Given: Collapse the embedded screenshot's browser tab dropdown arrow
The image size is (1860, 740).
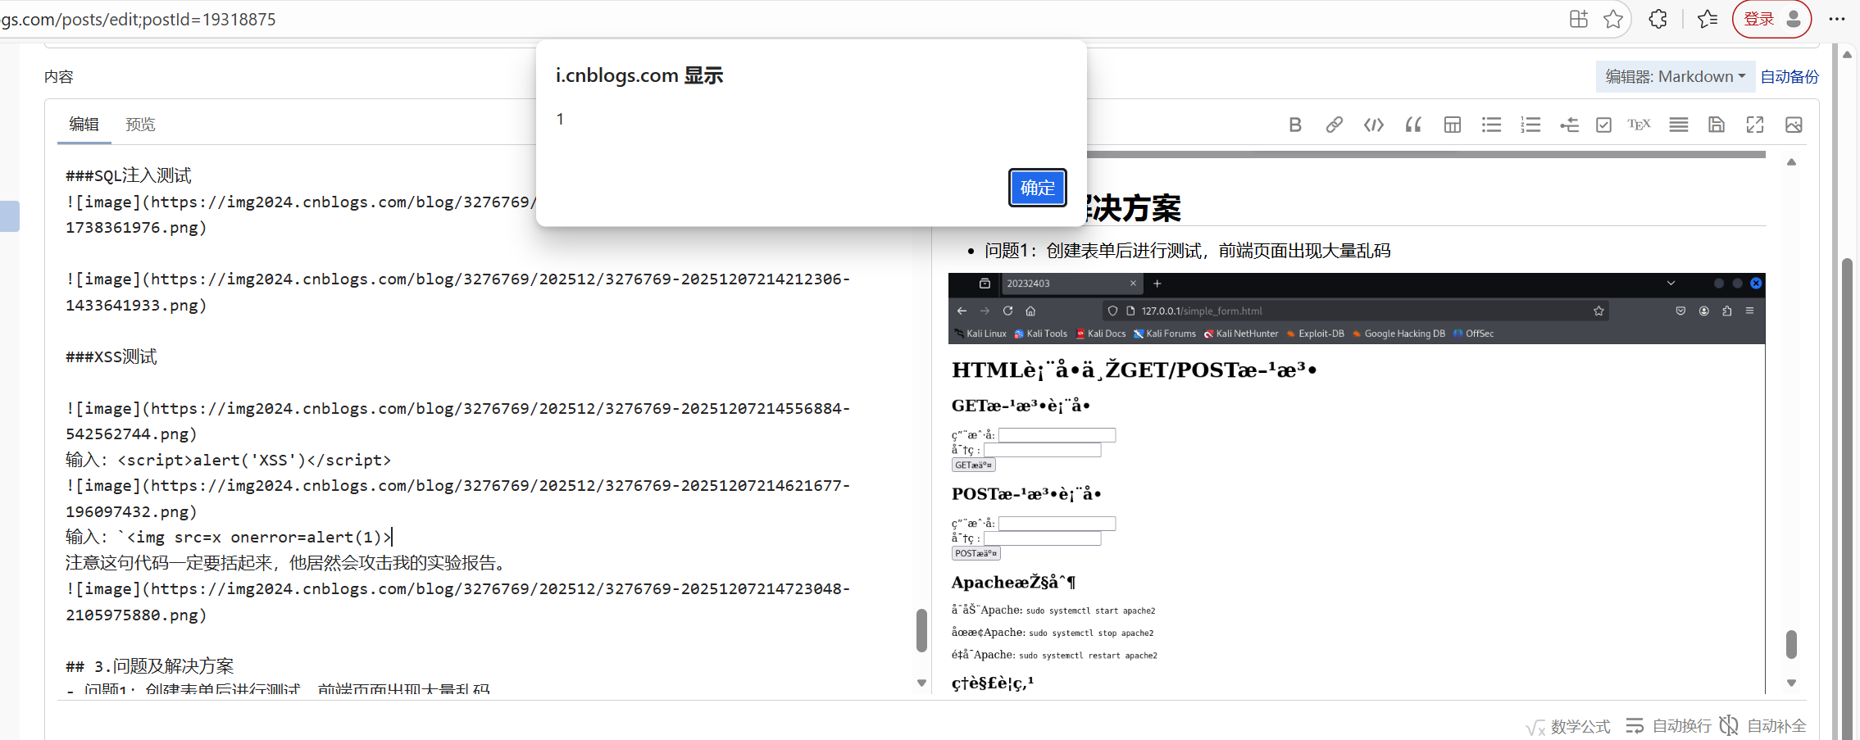Looking at the screenshot, I should point(1671,283).
